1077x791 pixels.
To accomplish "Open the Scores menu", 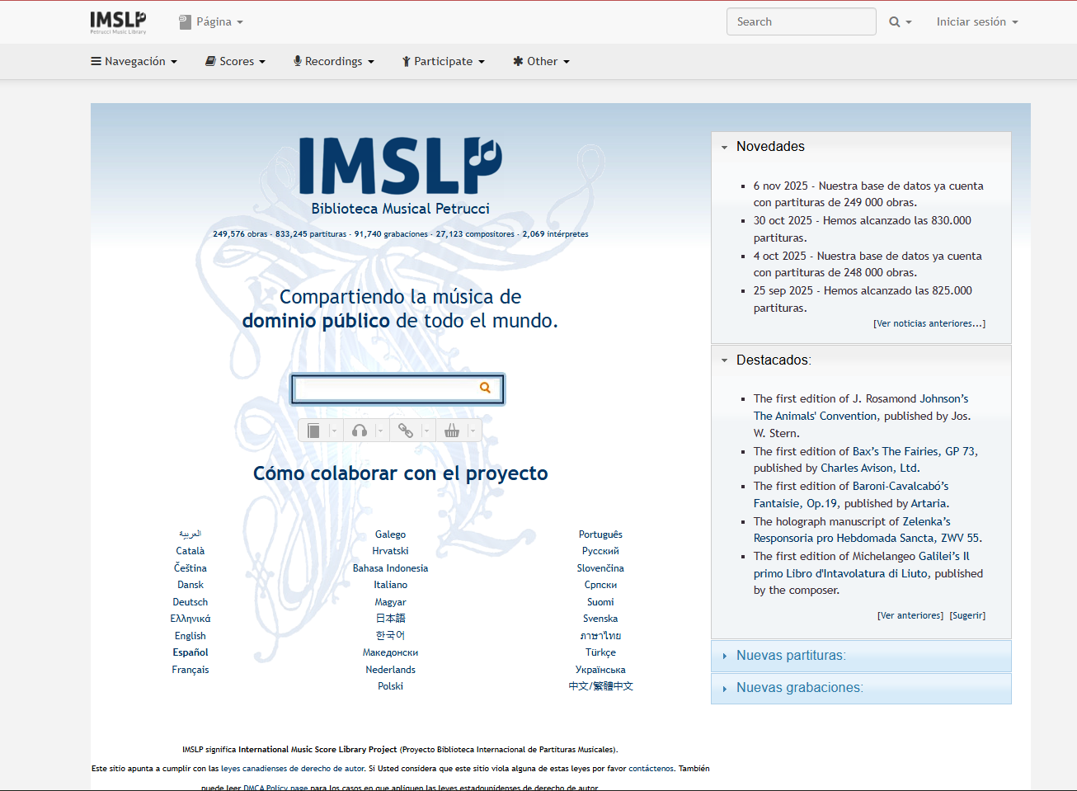I will tap(235, 62).
